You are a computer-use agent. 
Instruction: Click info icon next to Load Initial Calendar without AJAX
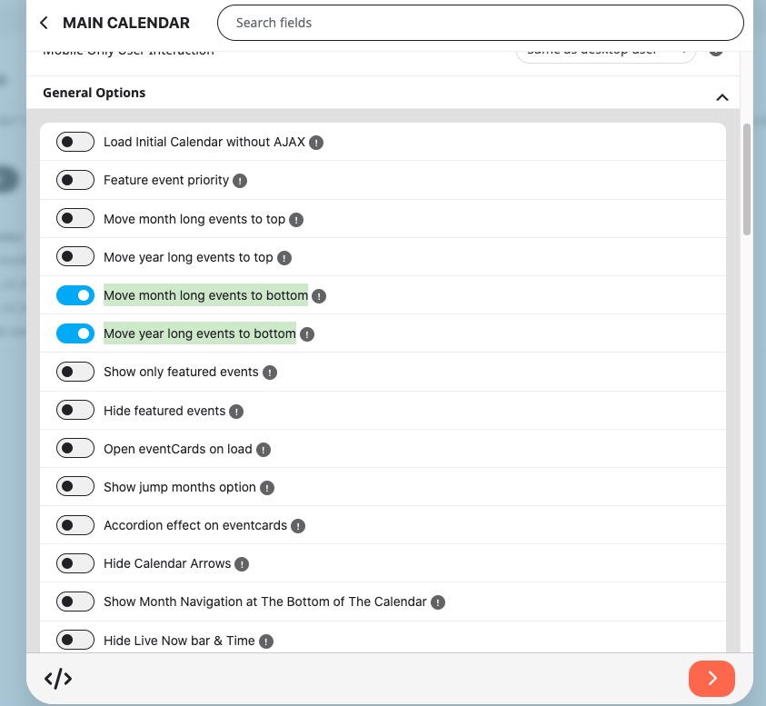tap(316, 143)
